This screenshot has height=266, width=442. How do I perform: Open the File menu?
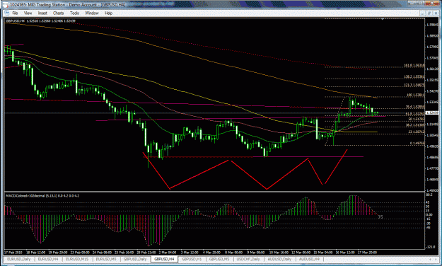(x=15, y=13)
